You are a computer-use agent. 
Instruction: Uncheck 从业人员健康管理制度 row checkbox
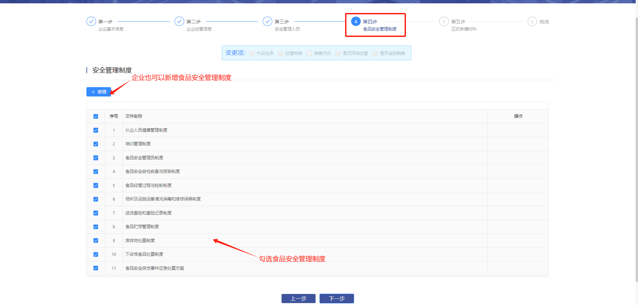(x=96, y=130)
